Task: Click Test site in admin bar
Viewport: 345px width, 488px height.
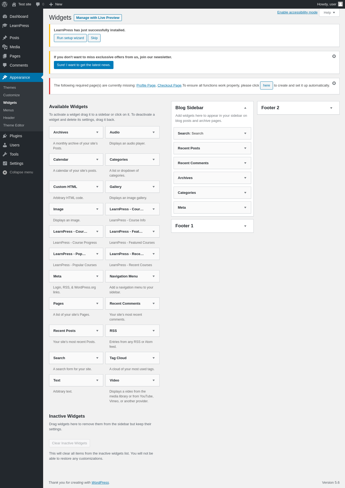Action: [x=22, y=4]
